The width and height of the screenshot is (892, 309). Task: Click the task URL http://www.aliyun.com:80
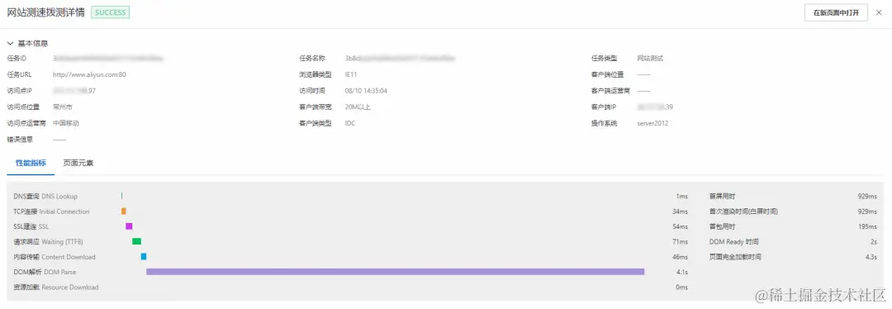[89, 74]
